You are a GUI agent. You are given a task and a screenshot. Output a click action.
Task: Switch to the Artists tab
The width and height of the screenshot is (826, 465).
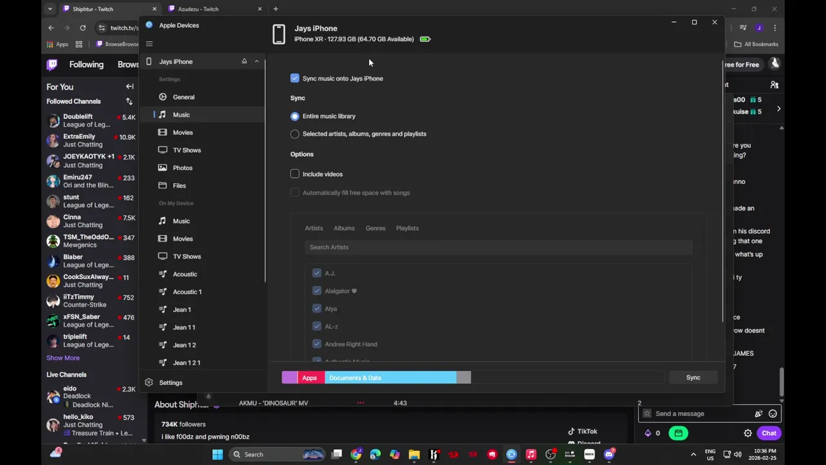[x=314, y=228]
